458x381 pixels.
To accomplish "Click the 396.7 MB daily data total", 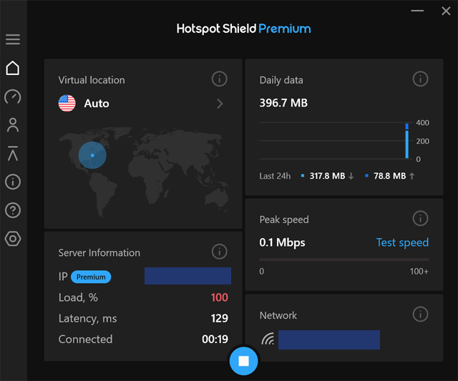I will pos(283,103).
